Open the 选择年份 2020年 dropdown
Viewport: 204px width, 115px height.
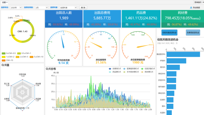(16, 8)
